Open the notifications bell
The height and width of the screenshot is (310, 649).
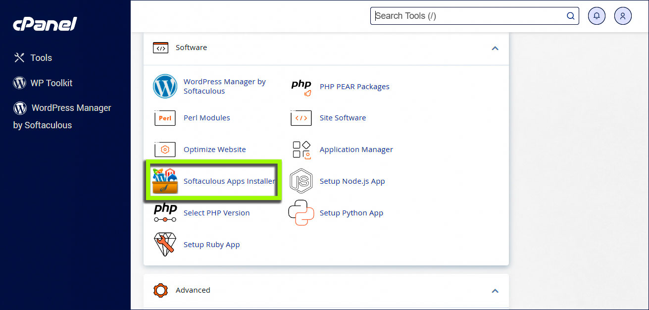[x=597, y=15]
